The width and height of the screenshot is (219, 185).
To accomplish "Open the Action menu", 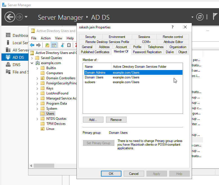I will click(x=46, y=38).
